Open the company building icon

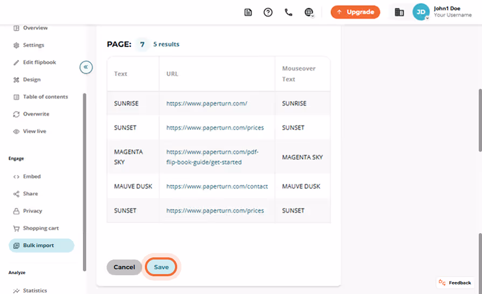(x=399, y=12)
